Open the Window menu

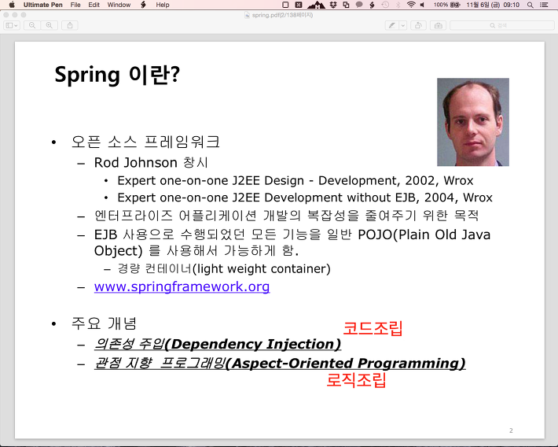119,5
